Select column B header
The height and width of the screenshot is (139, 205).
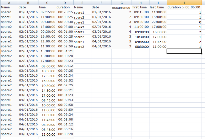pyautogui.click(x=28, y=3)
